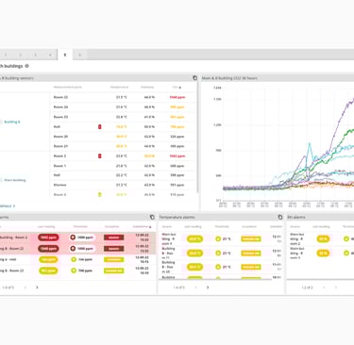
Task: Click yellow severity label in Room 23 alarm row
Action: pos(113,271)
